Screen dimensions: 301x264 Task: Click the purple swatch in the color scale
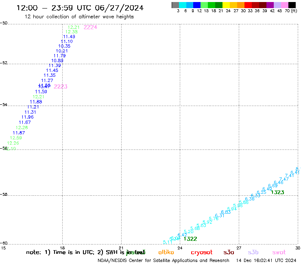tap(270, 5)
